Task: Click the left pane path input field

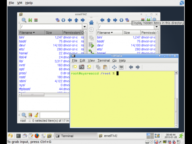Action: [x=51, y=26]
